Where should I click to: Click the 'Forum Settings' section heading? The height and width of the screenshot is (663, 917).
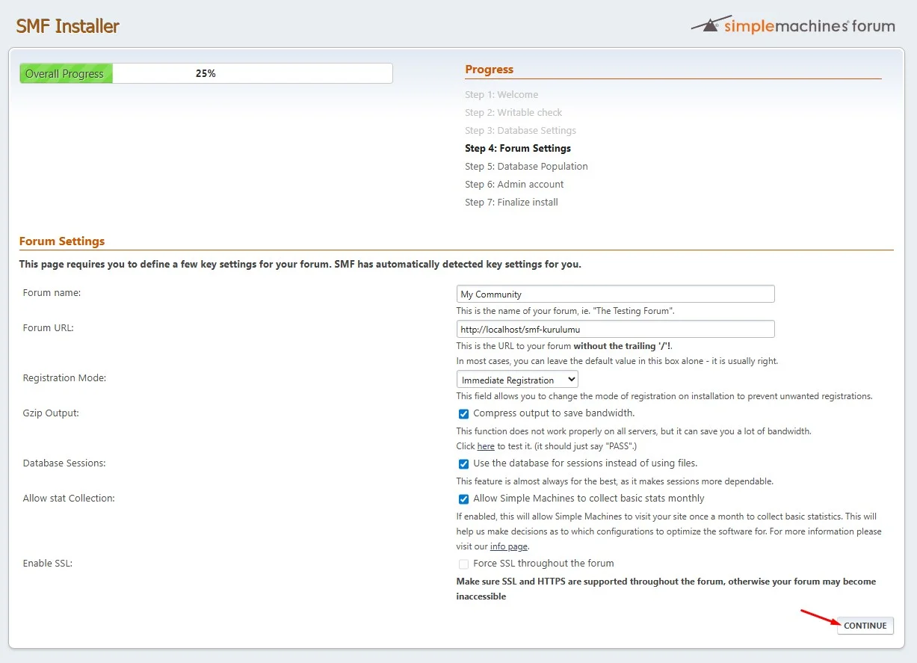pyautogui.click(x=62, y=241)
